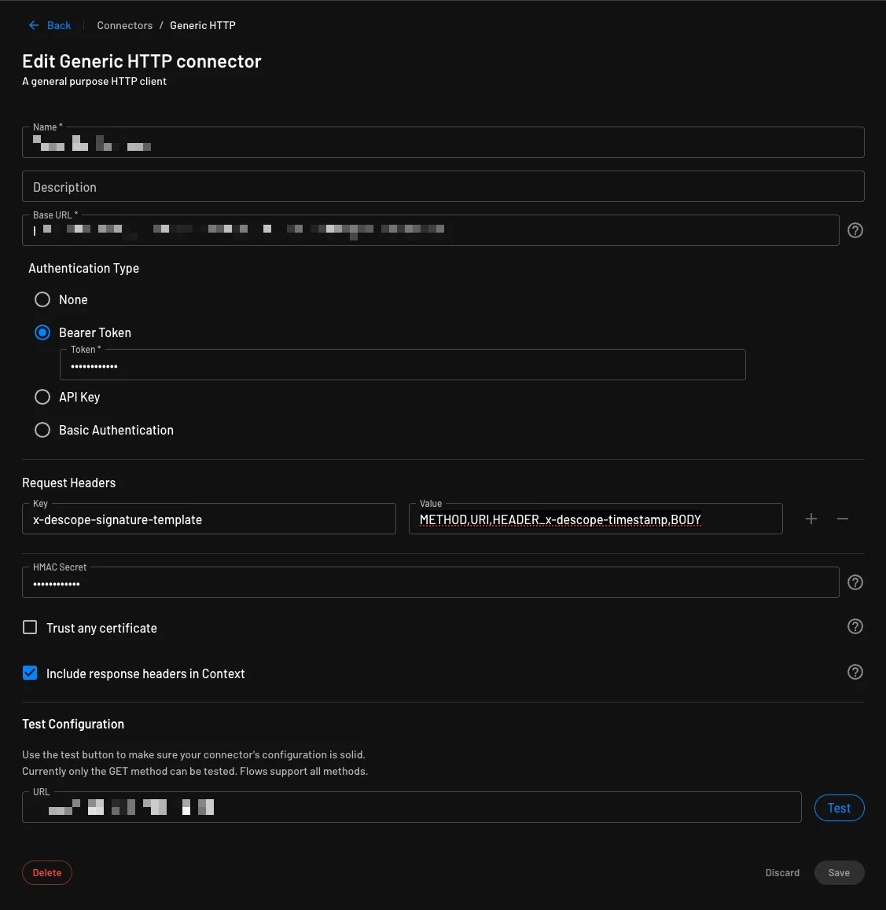Uncheck Include response headers in Context

tap(30, 673)
